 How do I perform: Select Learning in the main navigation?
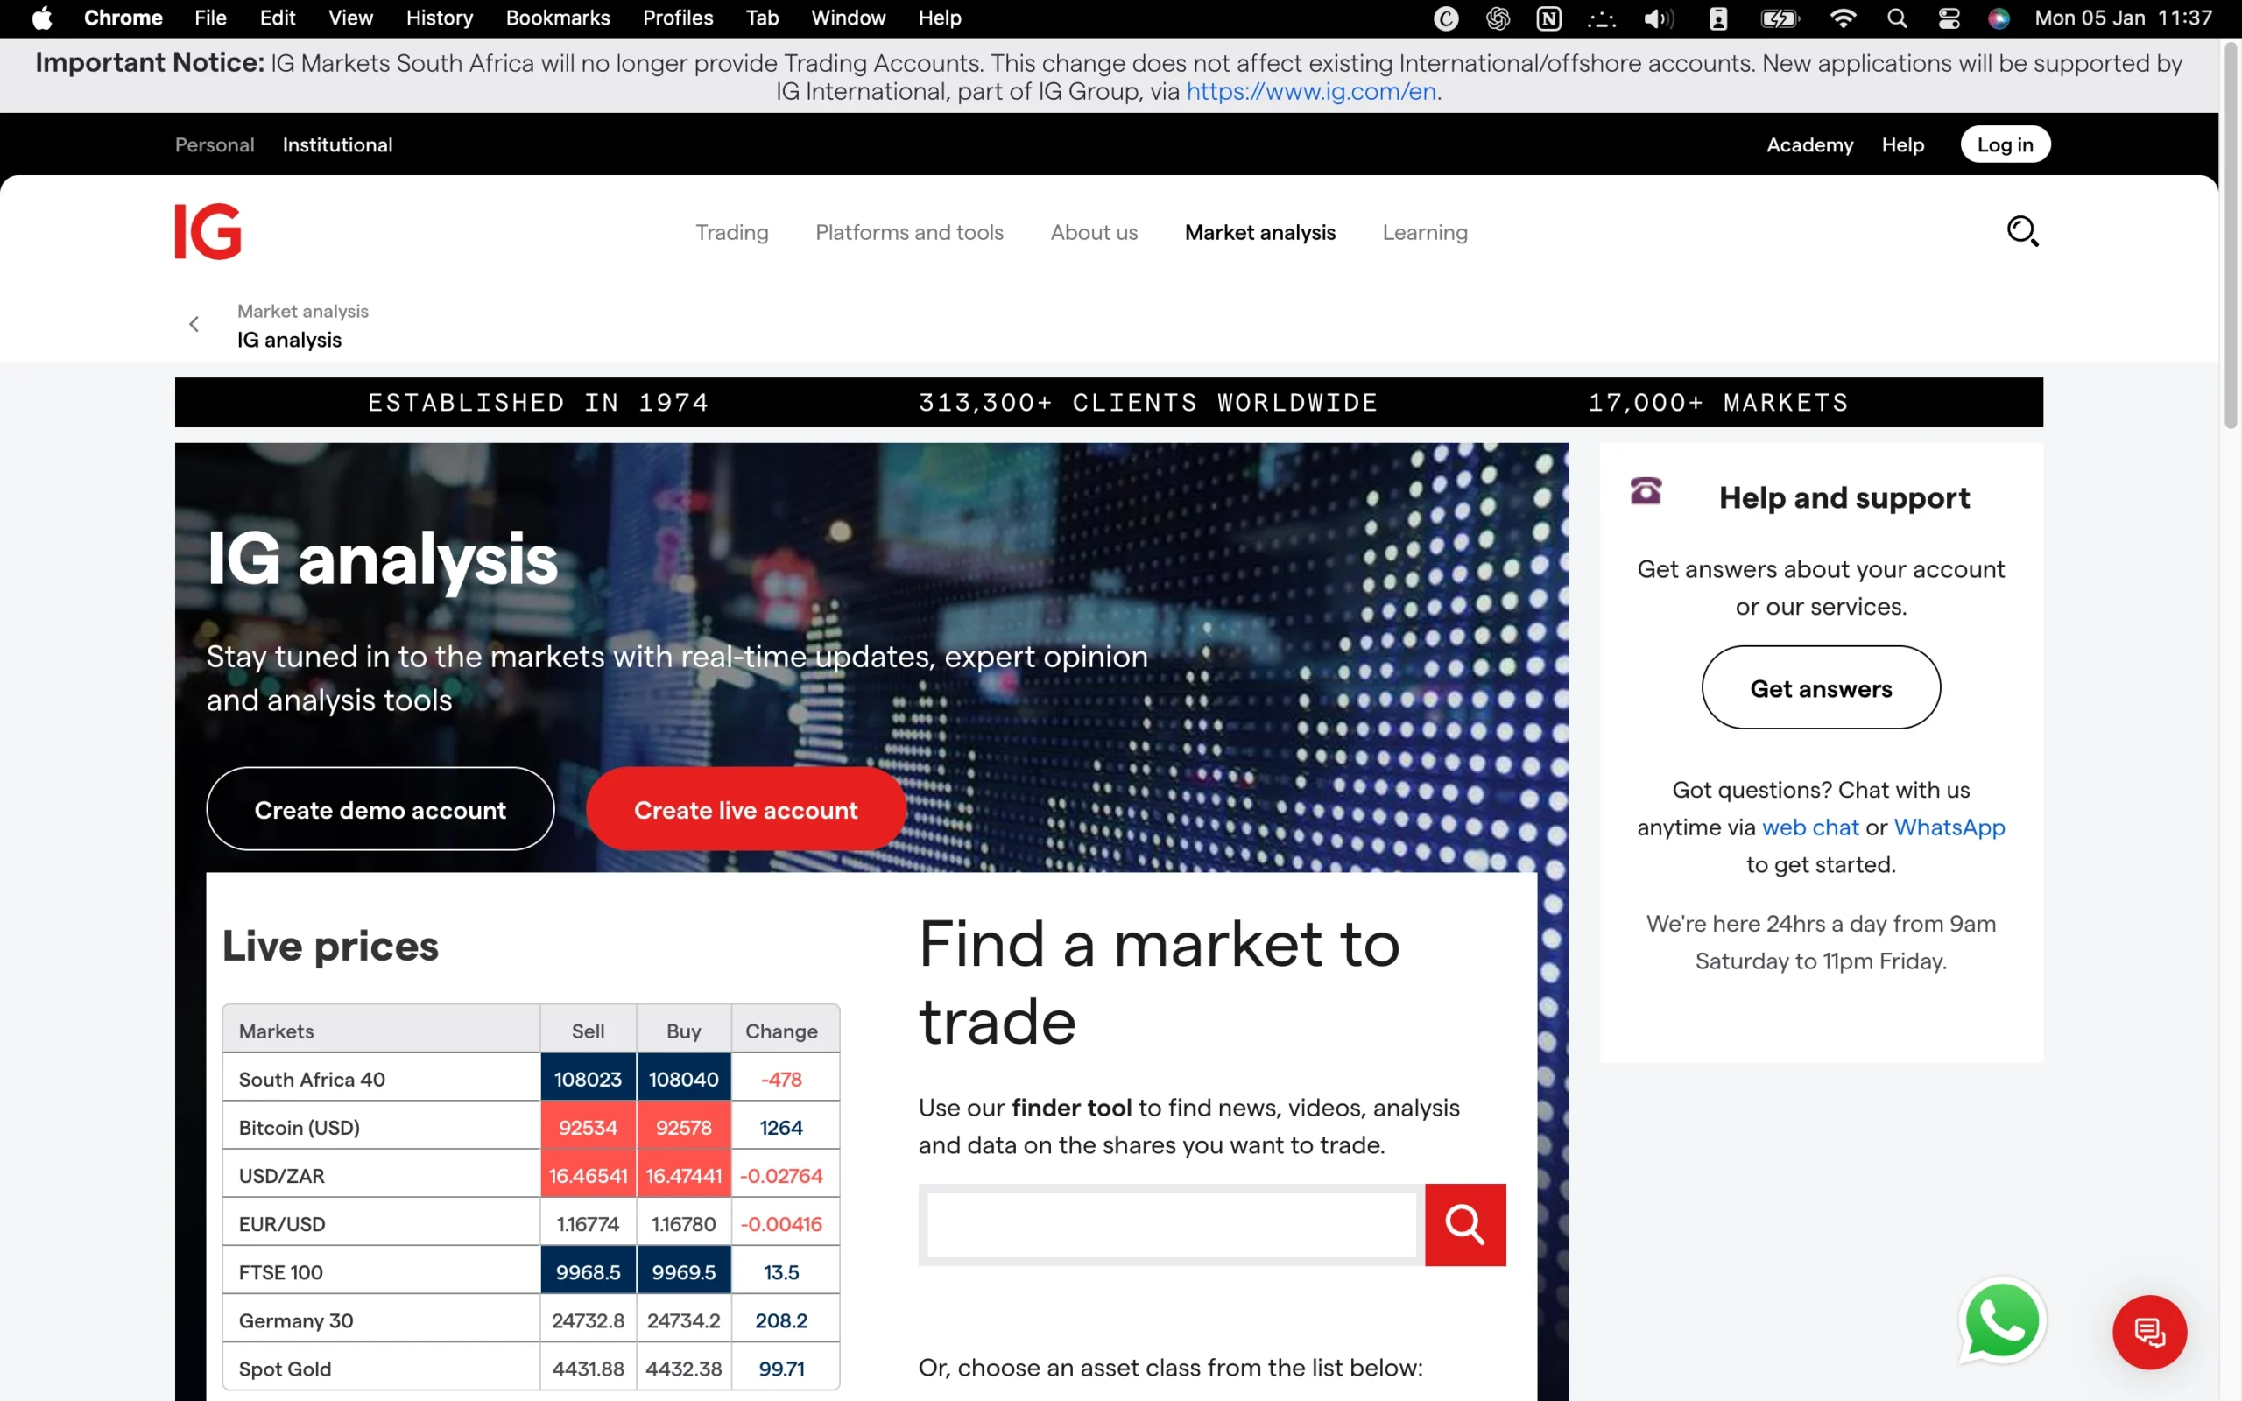pyautogui.click(x=1425, y=233)
